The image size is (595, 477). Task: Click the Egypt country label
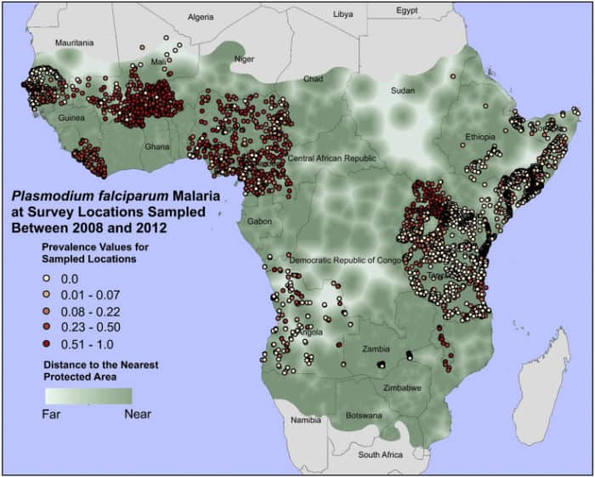point(407,10)
